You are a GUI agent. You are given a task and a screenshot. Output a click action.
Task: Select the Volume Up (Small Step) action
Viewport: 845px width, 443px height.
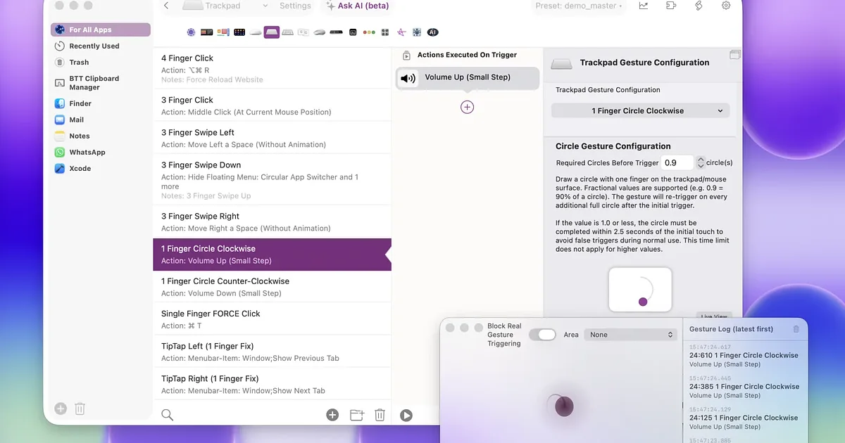[x=468, y=78]
